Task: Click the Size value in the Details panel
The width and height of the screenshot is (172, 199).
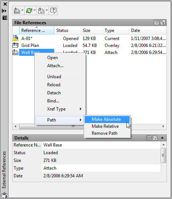Action: coord(50,160)
